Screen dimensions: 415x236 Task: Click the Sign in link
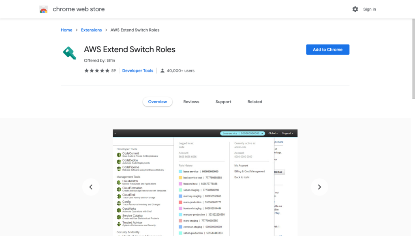click(370, 9)
